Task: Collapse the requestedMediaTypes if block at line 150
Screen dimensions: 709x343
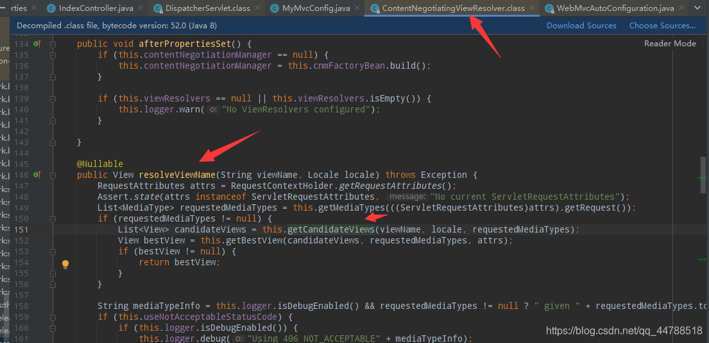Action: click(x=53, y=218)
